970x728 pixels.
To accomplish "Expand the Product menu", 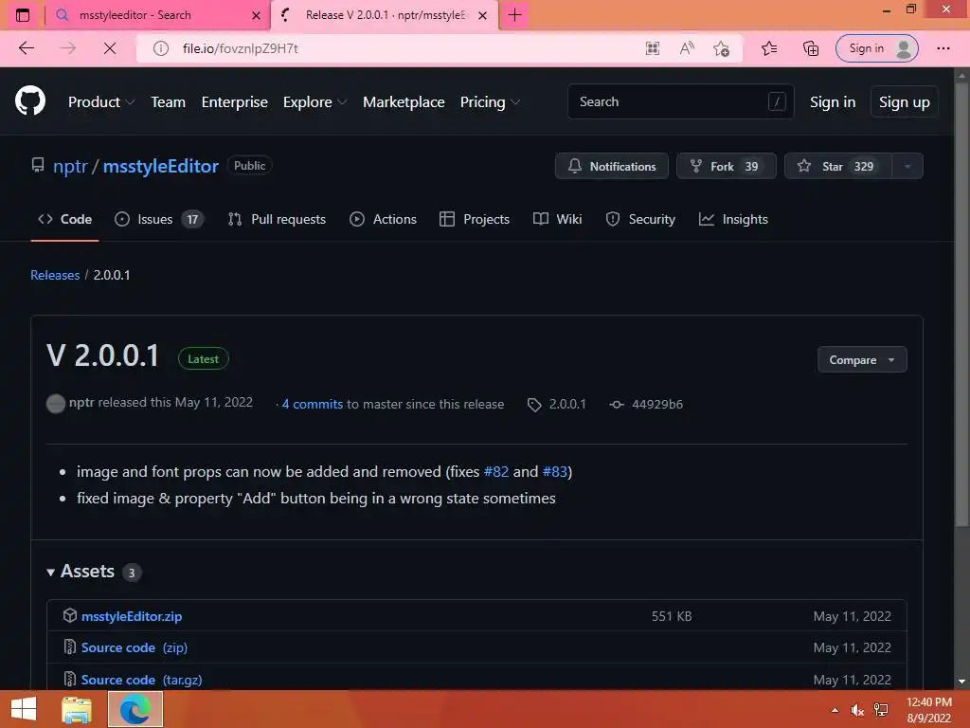I will 101,102.
